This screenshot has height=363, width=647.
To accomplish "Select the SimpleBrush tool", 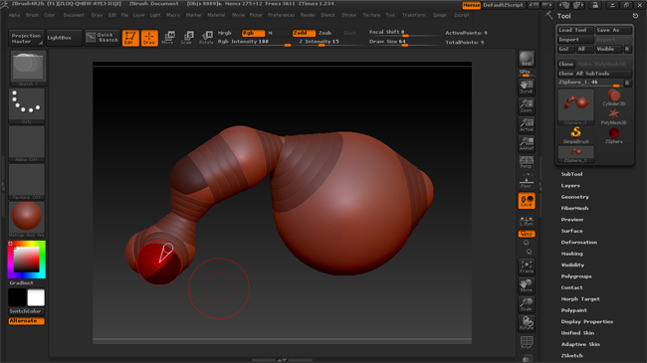I will (576, 135).
